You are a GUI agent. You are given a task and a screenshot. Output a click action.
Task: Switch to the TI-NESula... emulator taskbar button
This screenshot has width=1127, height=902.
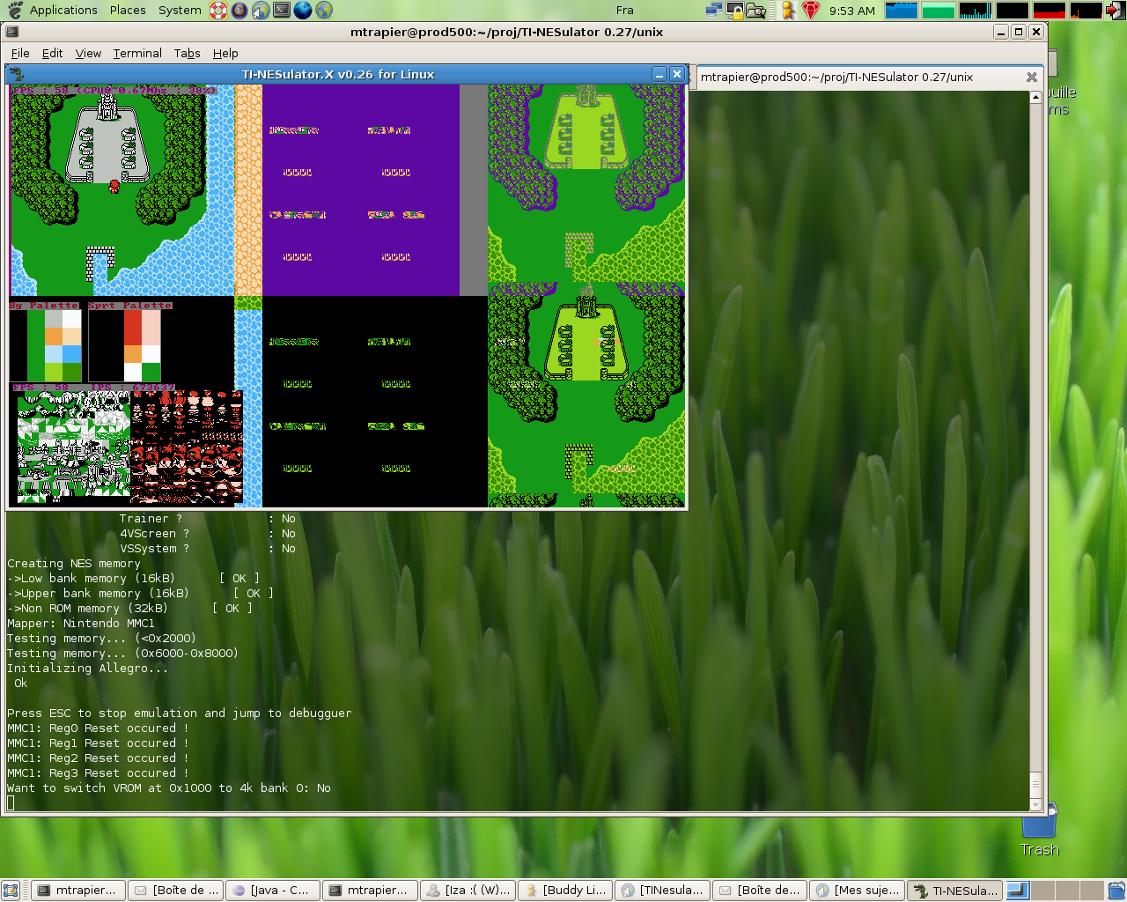point(955,891)
